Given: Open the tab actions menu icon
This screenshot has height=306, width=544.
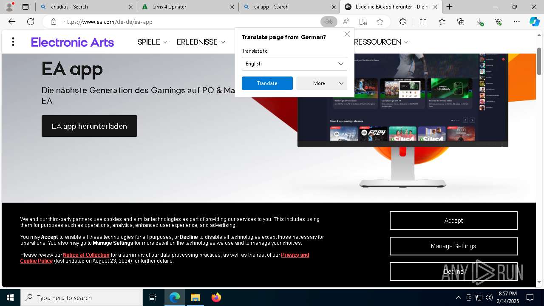Looking at the screenshot, I should coord(25,7).
